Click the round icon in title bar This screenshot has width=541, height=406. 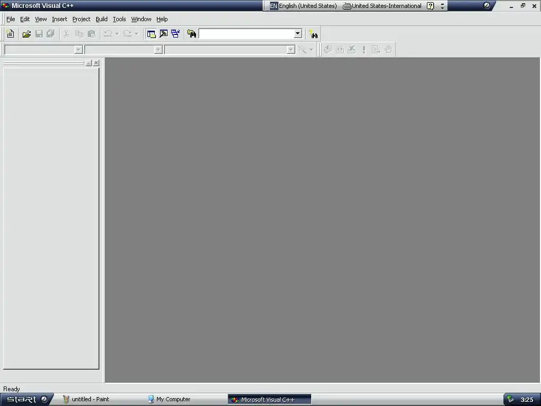pos(487,5)
